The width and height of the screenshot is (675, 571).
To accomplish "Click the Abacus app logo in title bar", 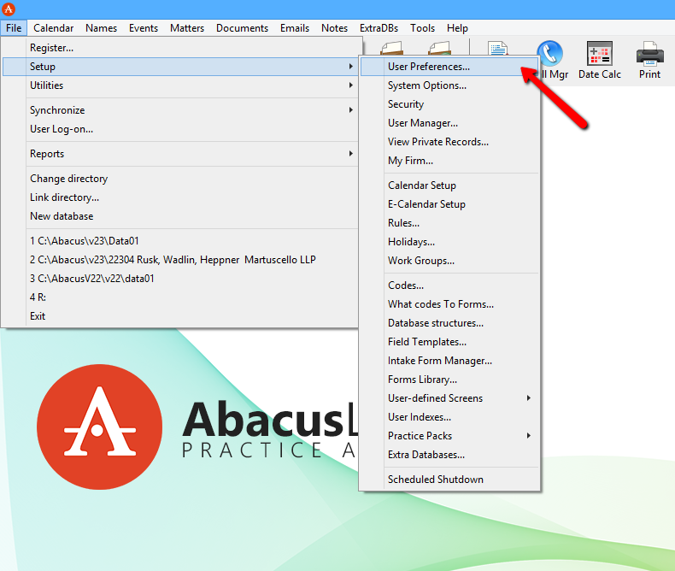I will coord(9,9).
